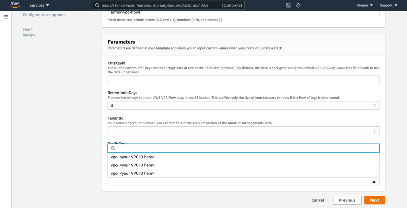Click the AWS logo home icon

[15, 5]
